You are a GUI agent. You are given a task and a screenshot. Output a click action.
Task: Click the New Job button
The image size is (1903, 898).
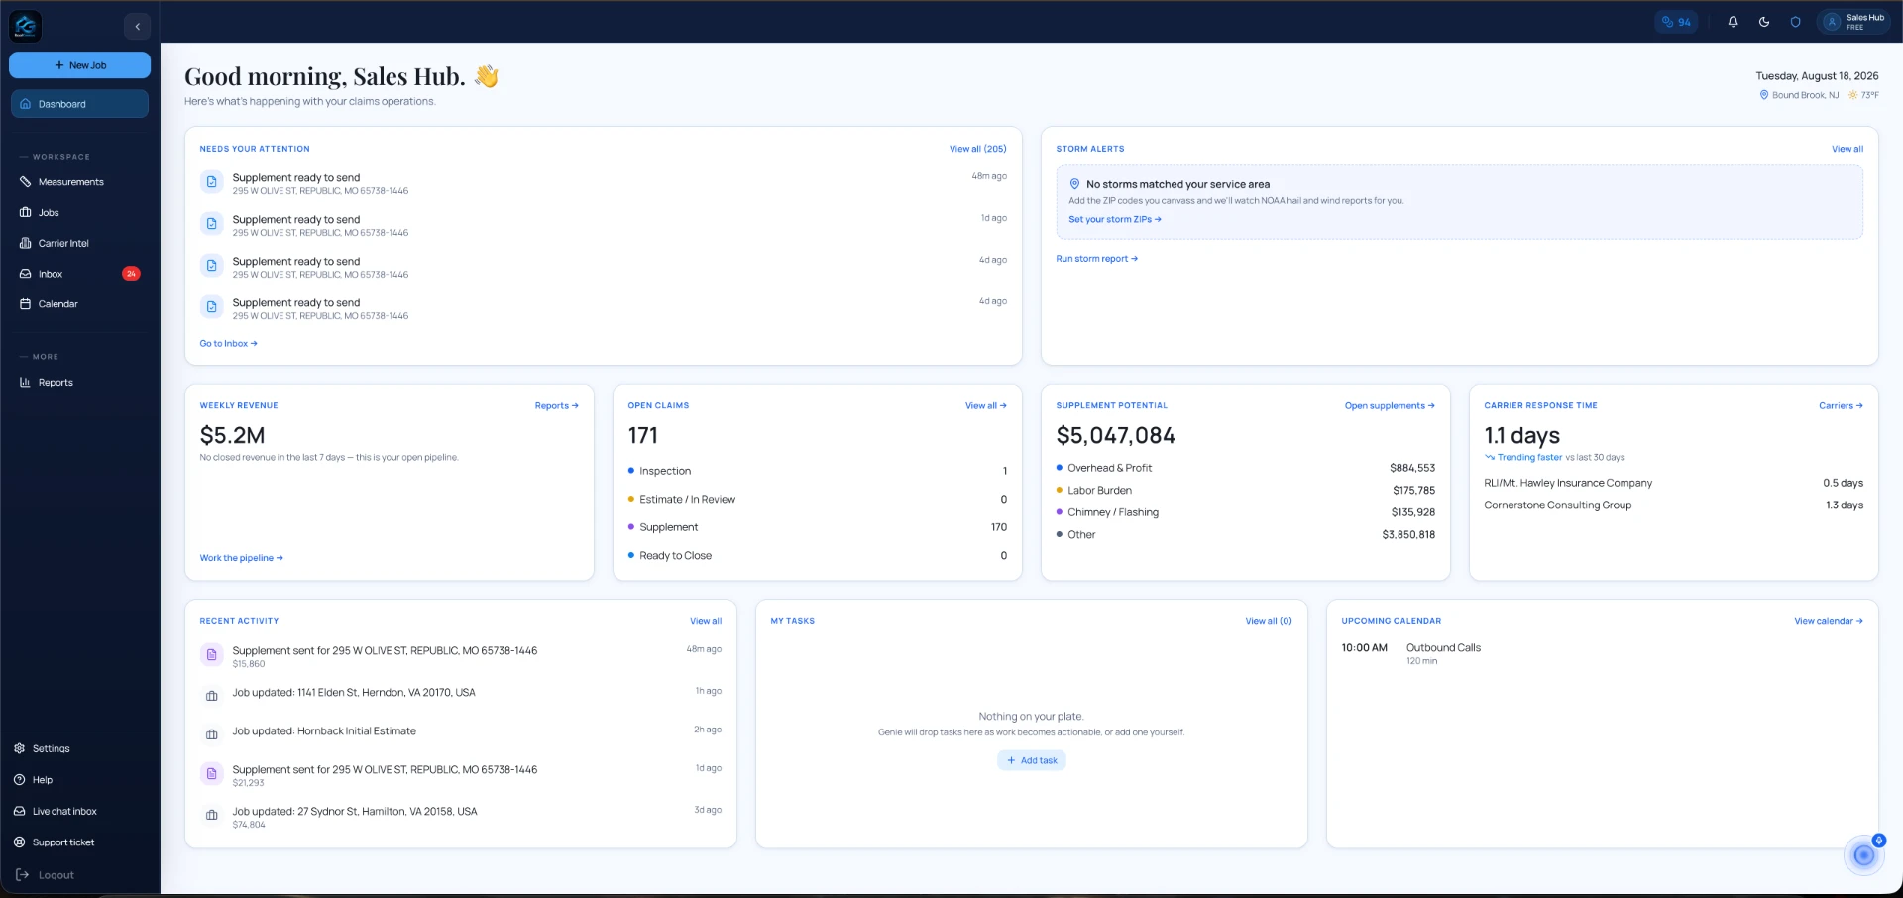click(x=80, y=65)
